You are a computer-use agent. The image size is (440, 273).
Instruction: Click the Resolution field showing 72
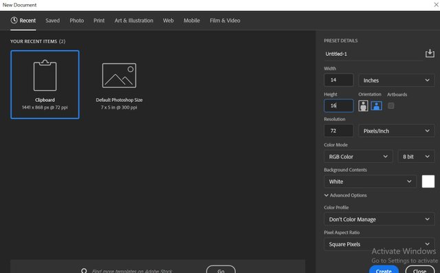coord(339,131)
